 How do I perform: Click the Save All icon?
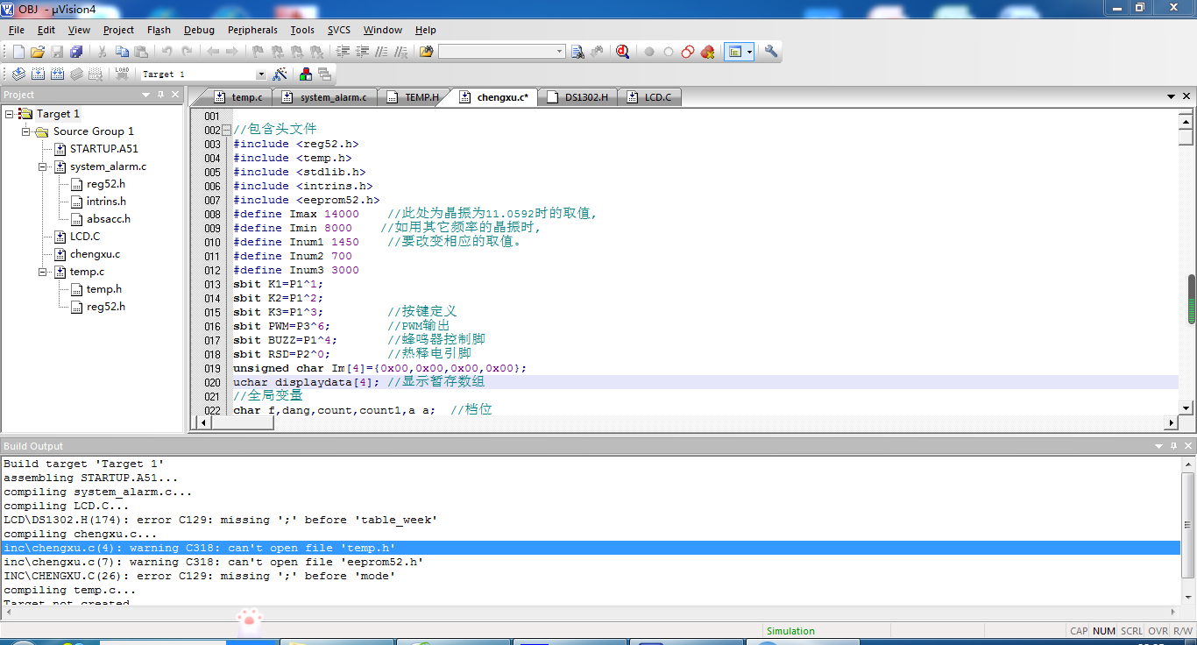tap(76, 52)
